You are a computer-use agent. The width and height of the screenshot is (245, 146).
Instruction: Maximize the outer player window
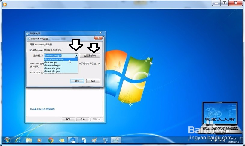click(225, 3)
